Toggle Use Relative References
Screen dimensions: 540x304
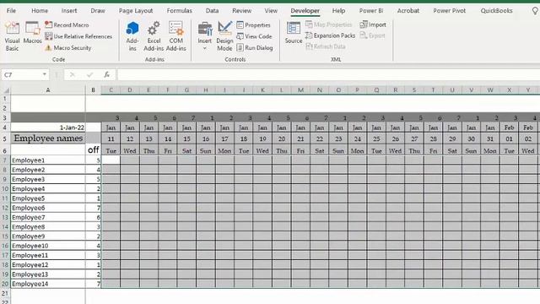tap(78, 36)
